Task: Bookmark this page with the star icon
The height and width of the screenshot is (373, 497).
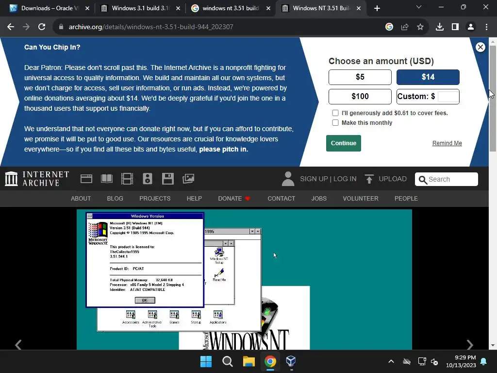Action: (x=420, y=27)
